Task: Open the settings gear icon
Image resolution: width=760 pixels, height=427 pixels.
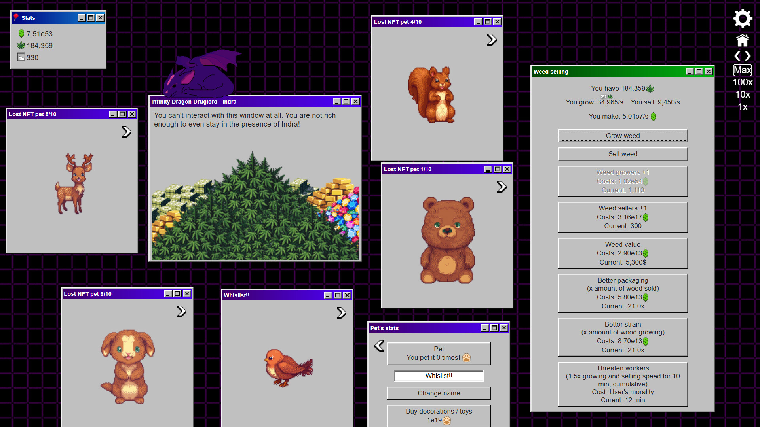Action: pyautogui.click(x=742, y=19)
